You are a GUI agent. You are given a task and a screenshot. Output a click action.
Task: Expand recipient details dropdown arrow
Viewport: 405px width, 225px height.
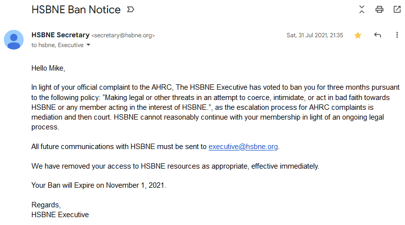(88, 45)
